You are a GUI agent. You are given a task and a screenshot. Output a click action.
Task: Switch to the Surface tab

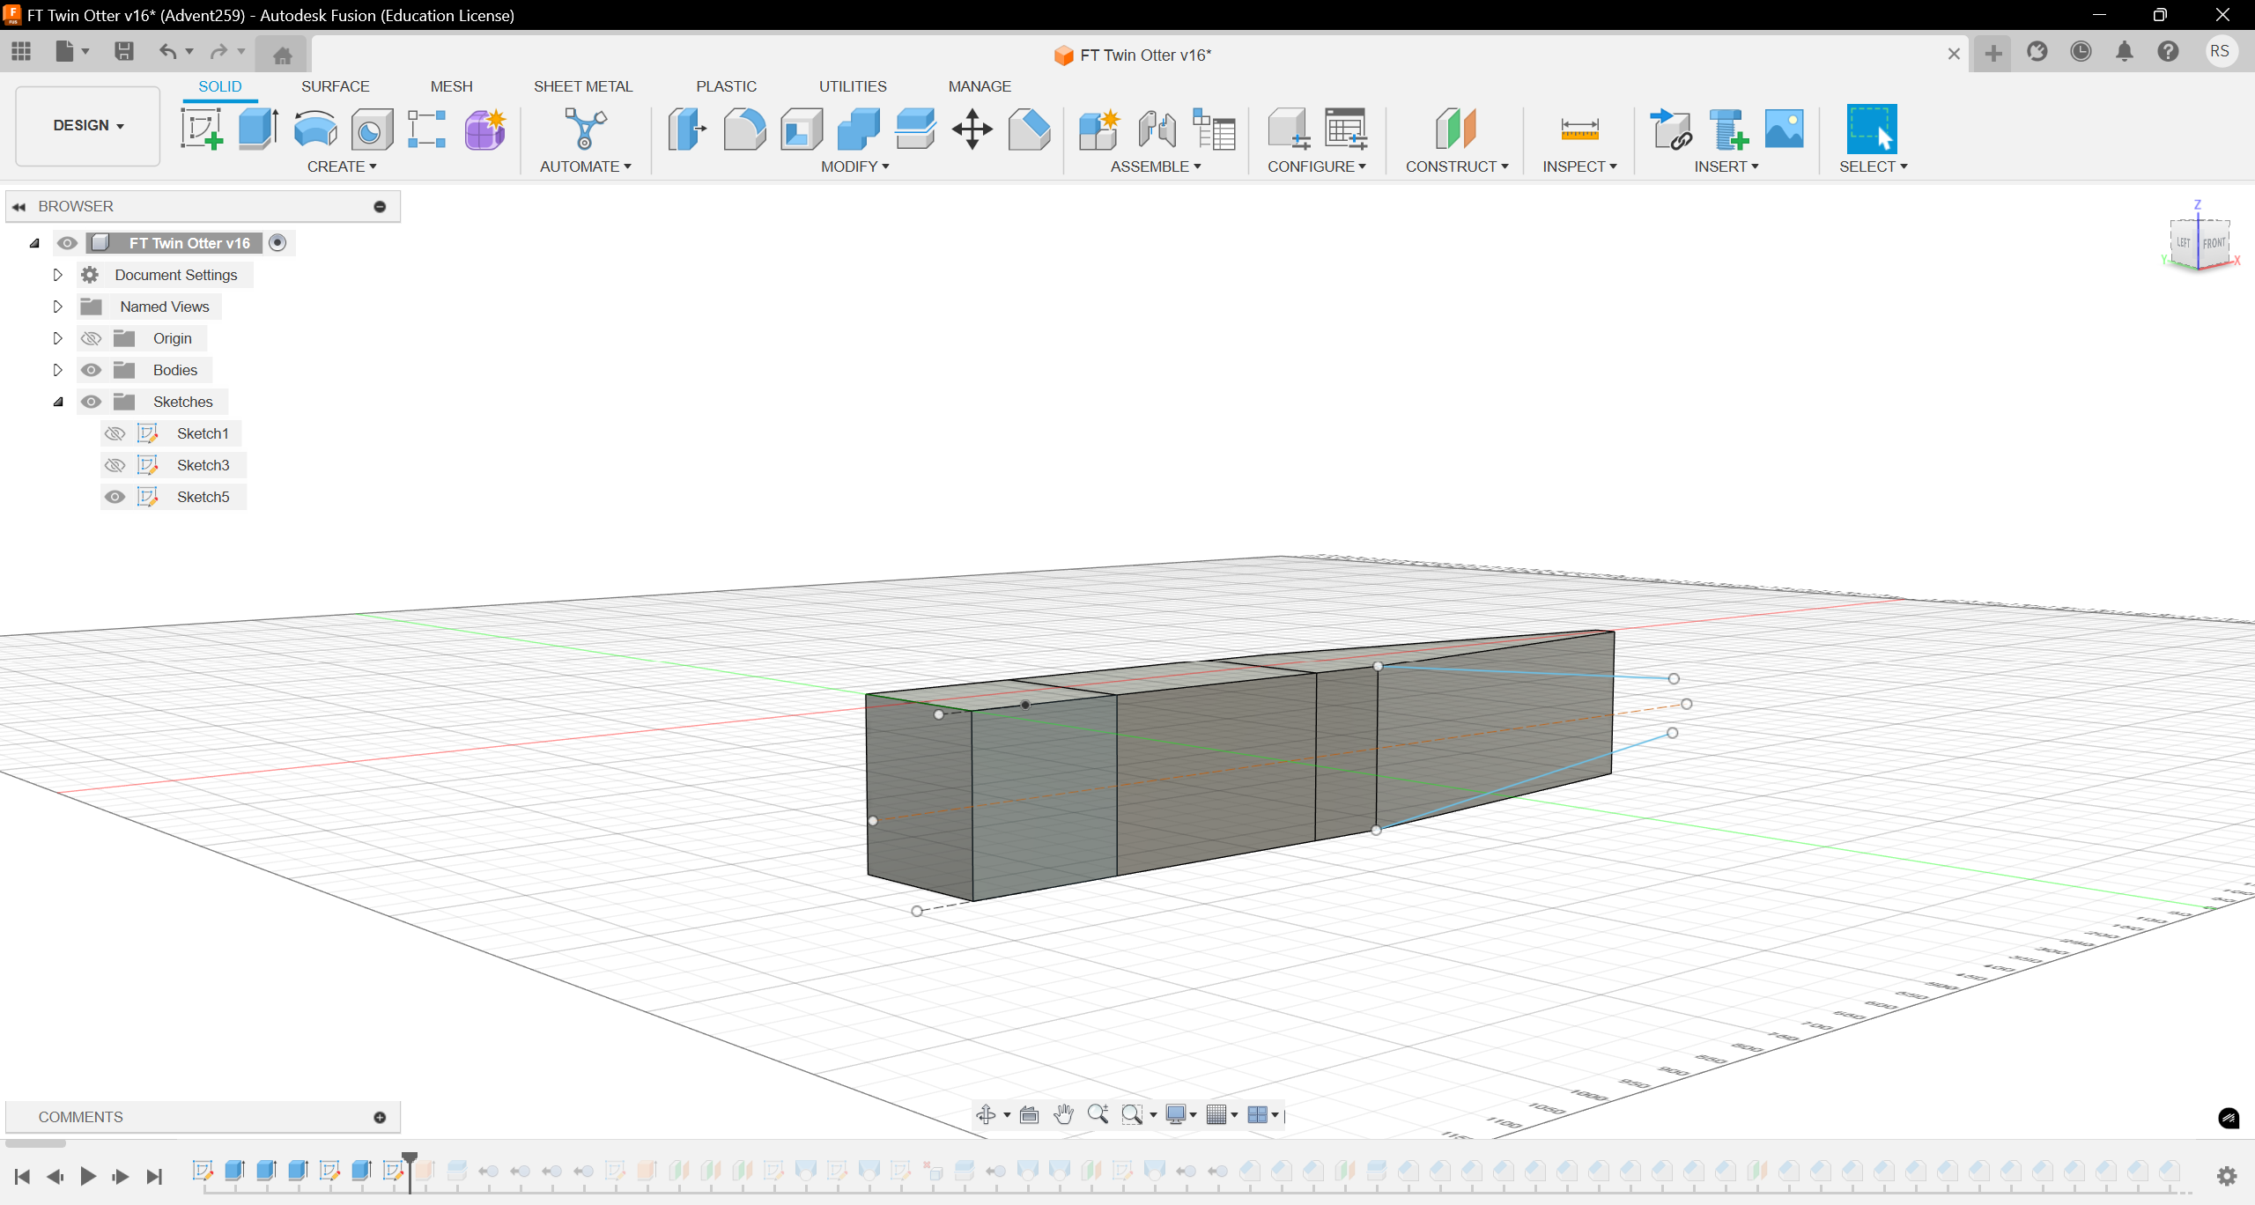click(336, 85)
